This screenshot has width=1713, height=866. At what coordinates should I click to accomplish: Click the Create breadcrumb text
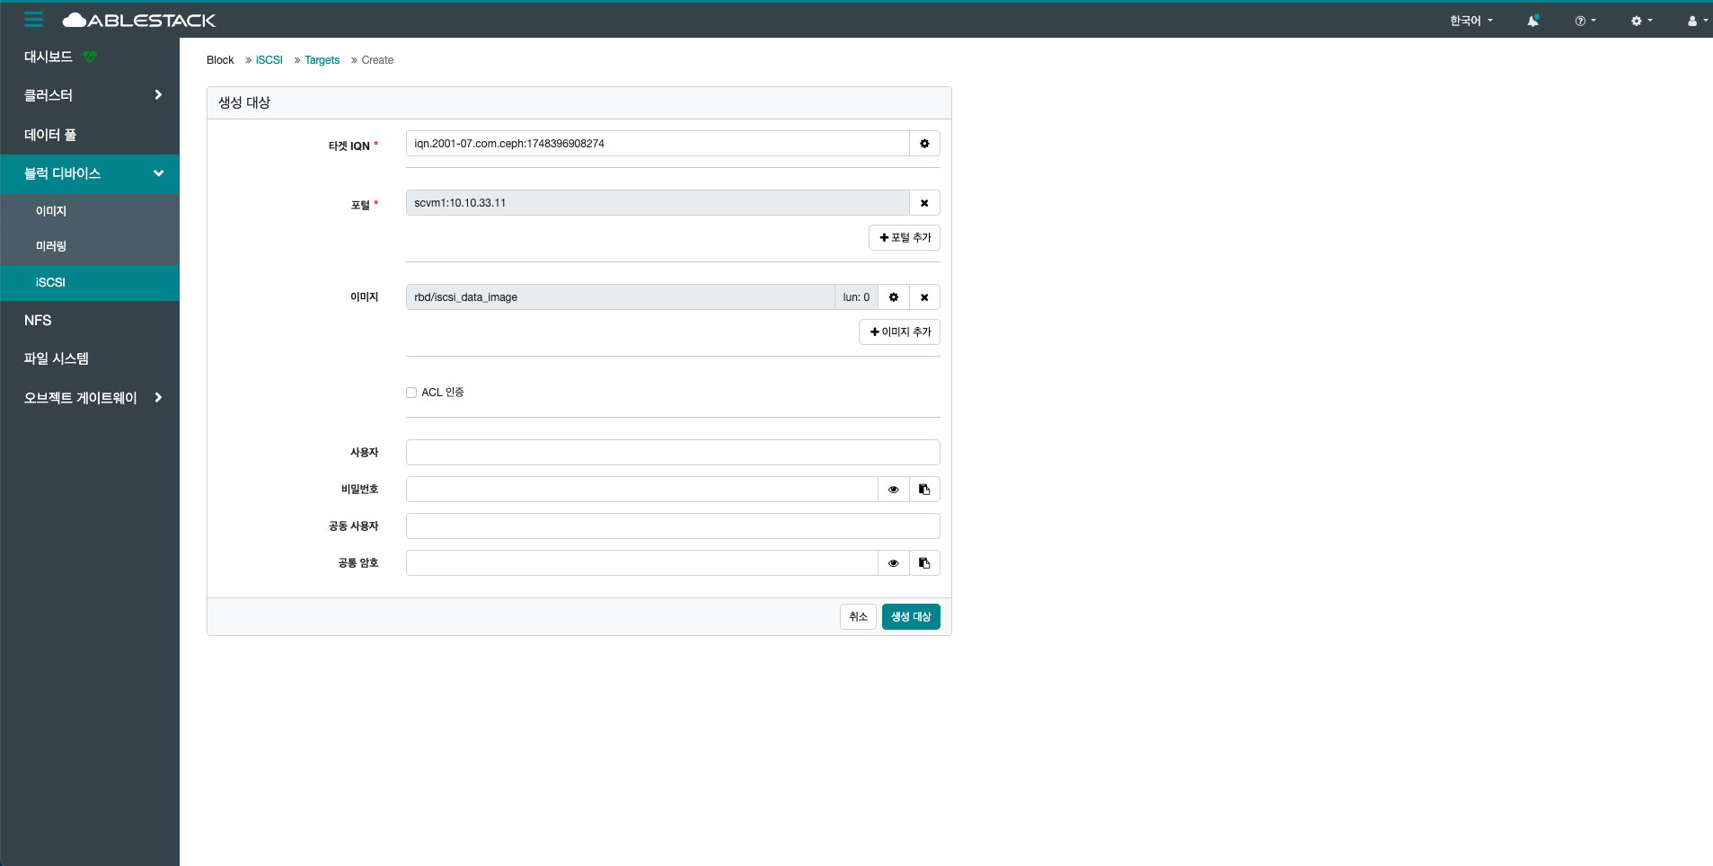[x=377, y=60]
